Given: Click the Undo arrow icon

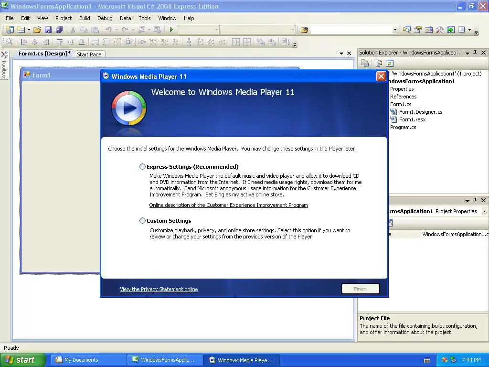Looking at the screenshot, I should [x=108, y=30].
